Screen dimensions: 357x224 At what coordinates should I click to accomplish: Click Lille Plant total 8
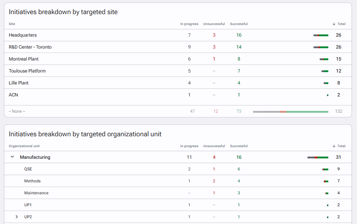click(339, 83)
